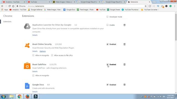
Task: Disable Avast Online Security Enabled checkbox
Action: click(107, 44)
